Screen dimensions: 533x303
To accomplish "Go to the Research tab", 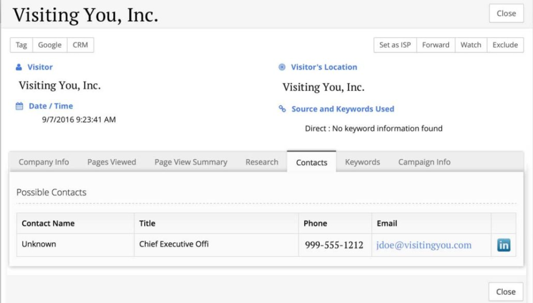I will point(262,162).
